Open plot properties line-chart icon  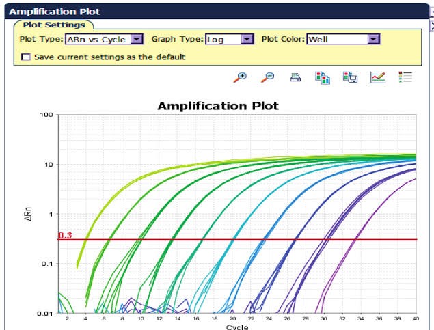tap(378, 77)
